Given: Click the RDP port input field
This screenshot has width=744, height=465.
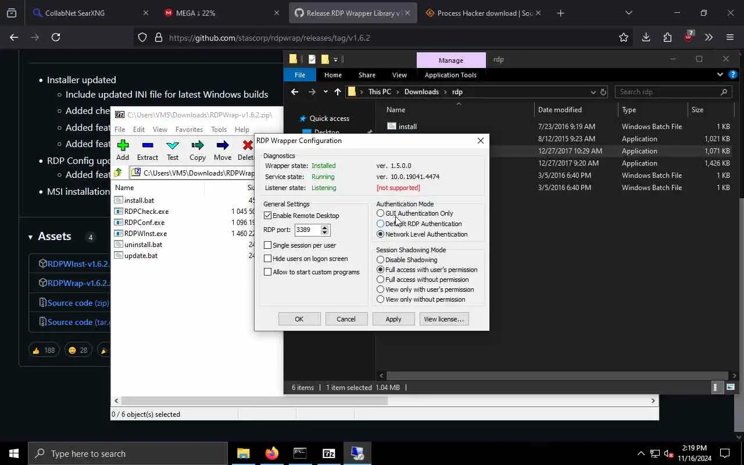Looking at the screenshot, I should pyautogui.click(x=307, y=230).
